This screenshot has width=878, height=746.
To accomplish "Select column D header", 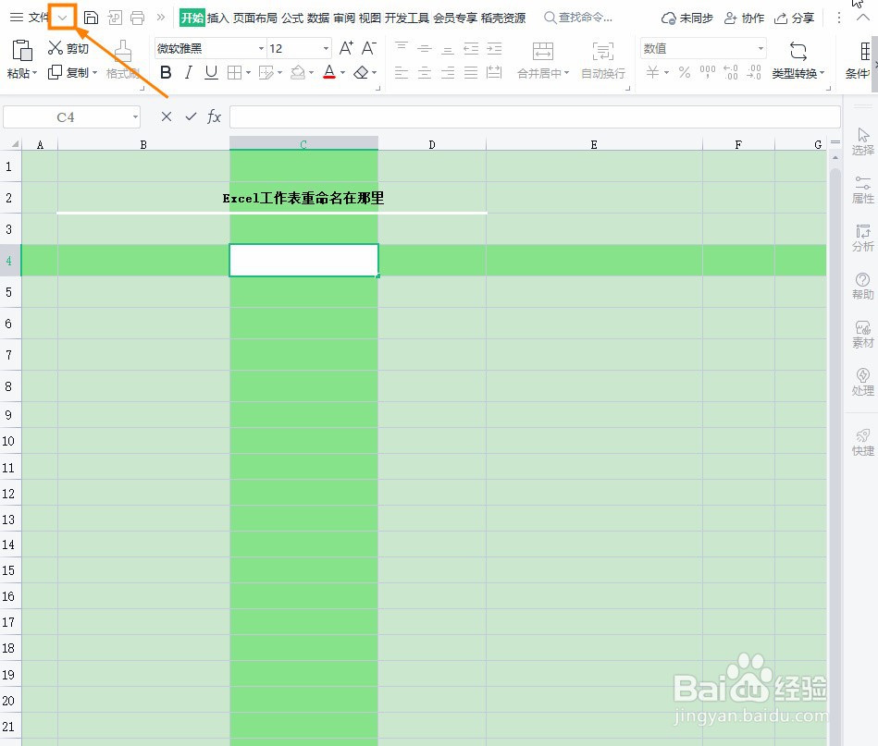I will 432,144.
